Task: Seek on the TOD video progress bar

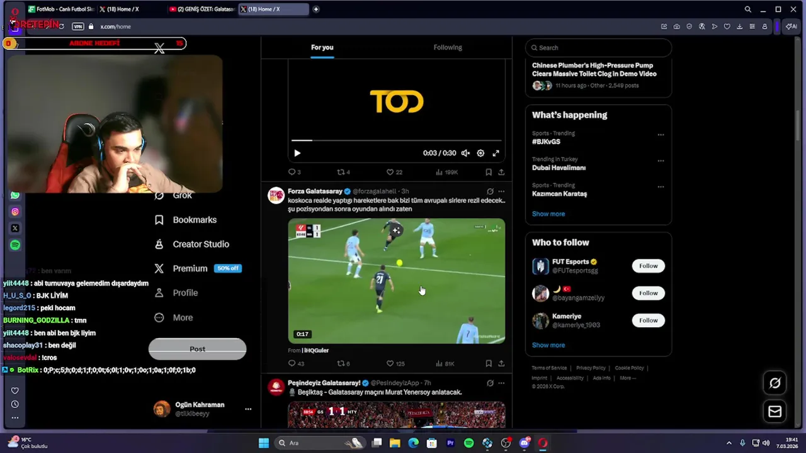Action: click(396, 140)
